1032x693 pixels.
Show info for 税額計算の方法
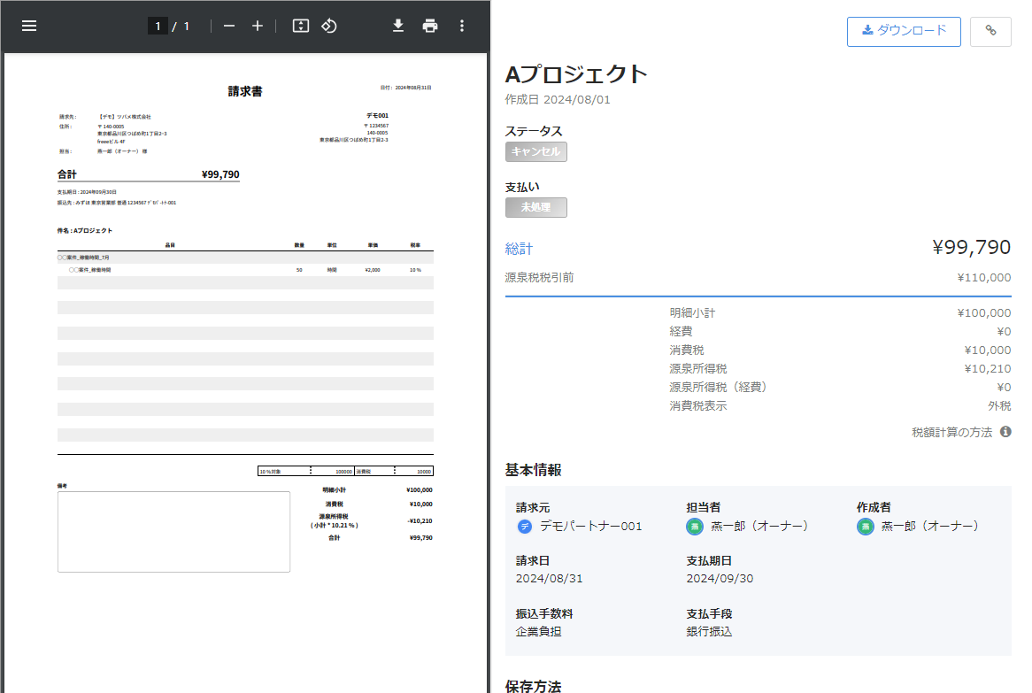tap(1005, 432)
